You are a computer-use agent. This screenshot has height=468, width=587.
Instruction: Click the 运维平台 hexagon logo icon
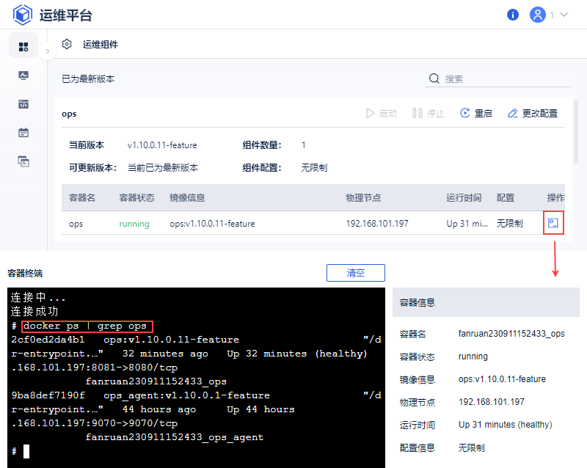(23, 15)
